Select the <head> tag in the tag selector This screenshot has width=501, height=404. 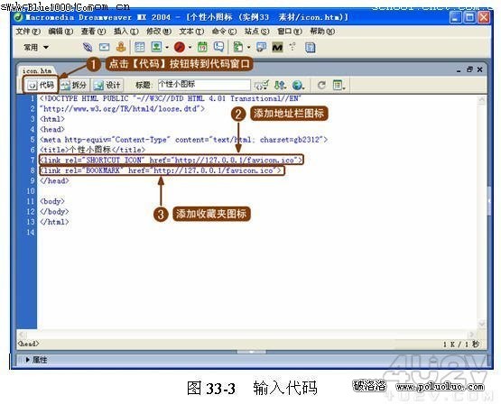(29, 344)
